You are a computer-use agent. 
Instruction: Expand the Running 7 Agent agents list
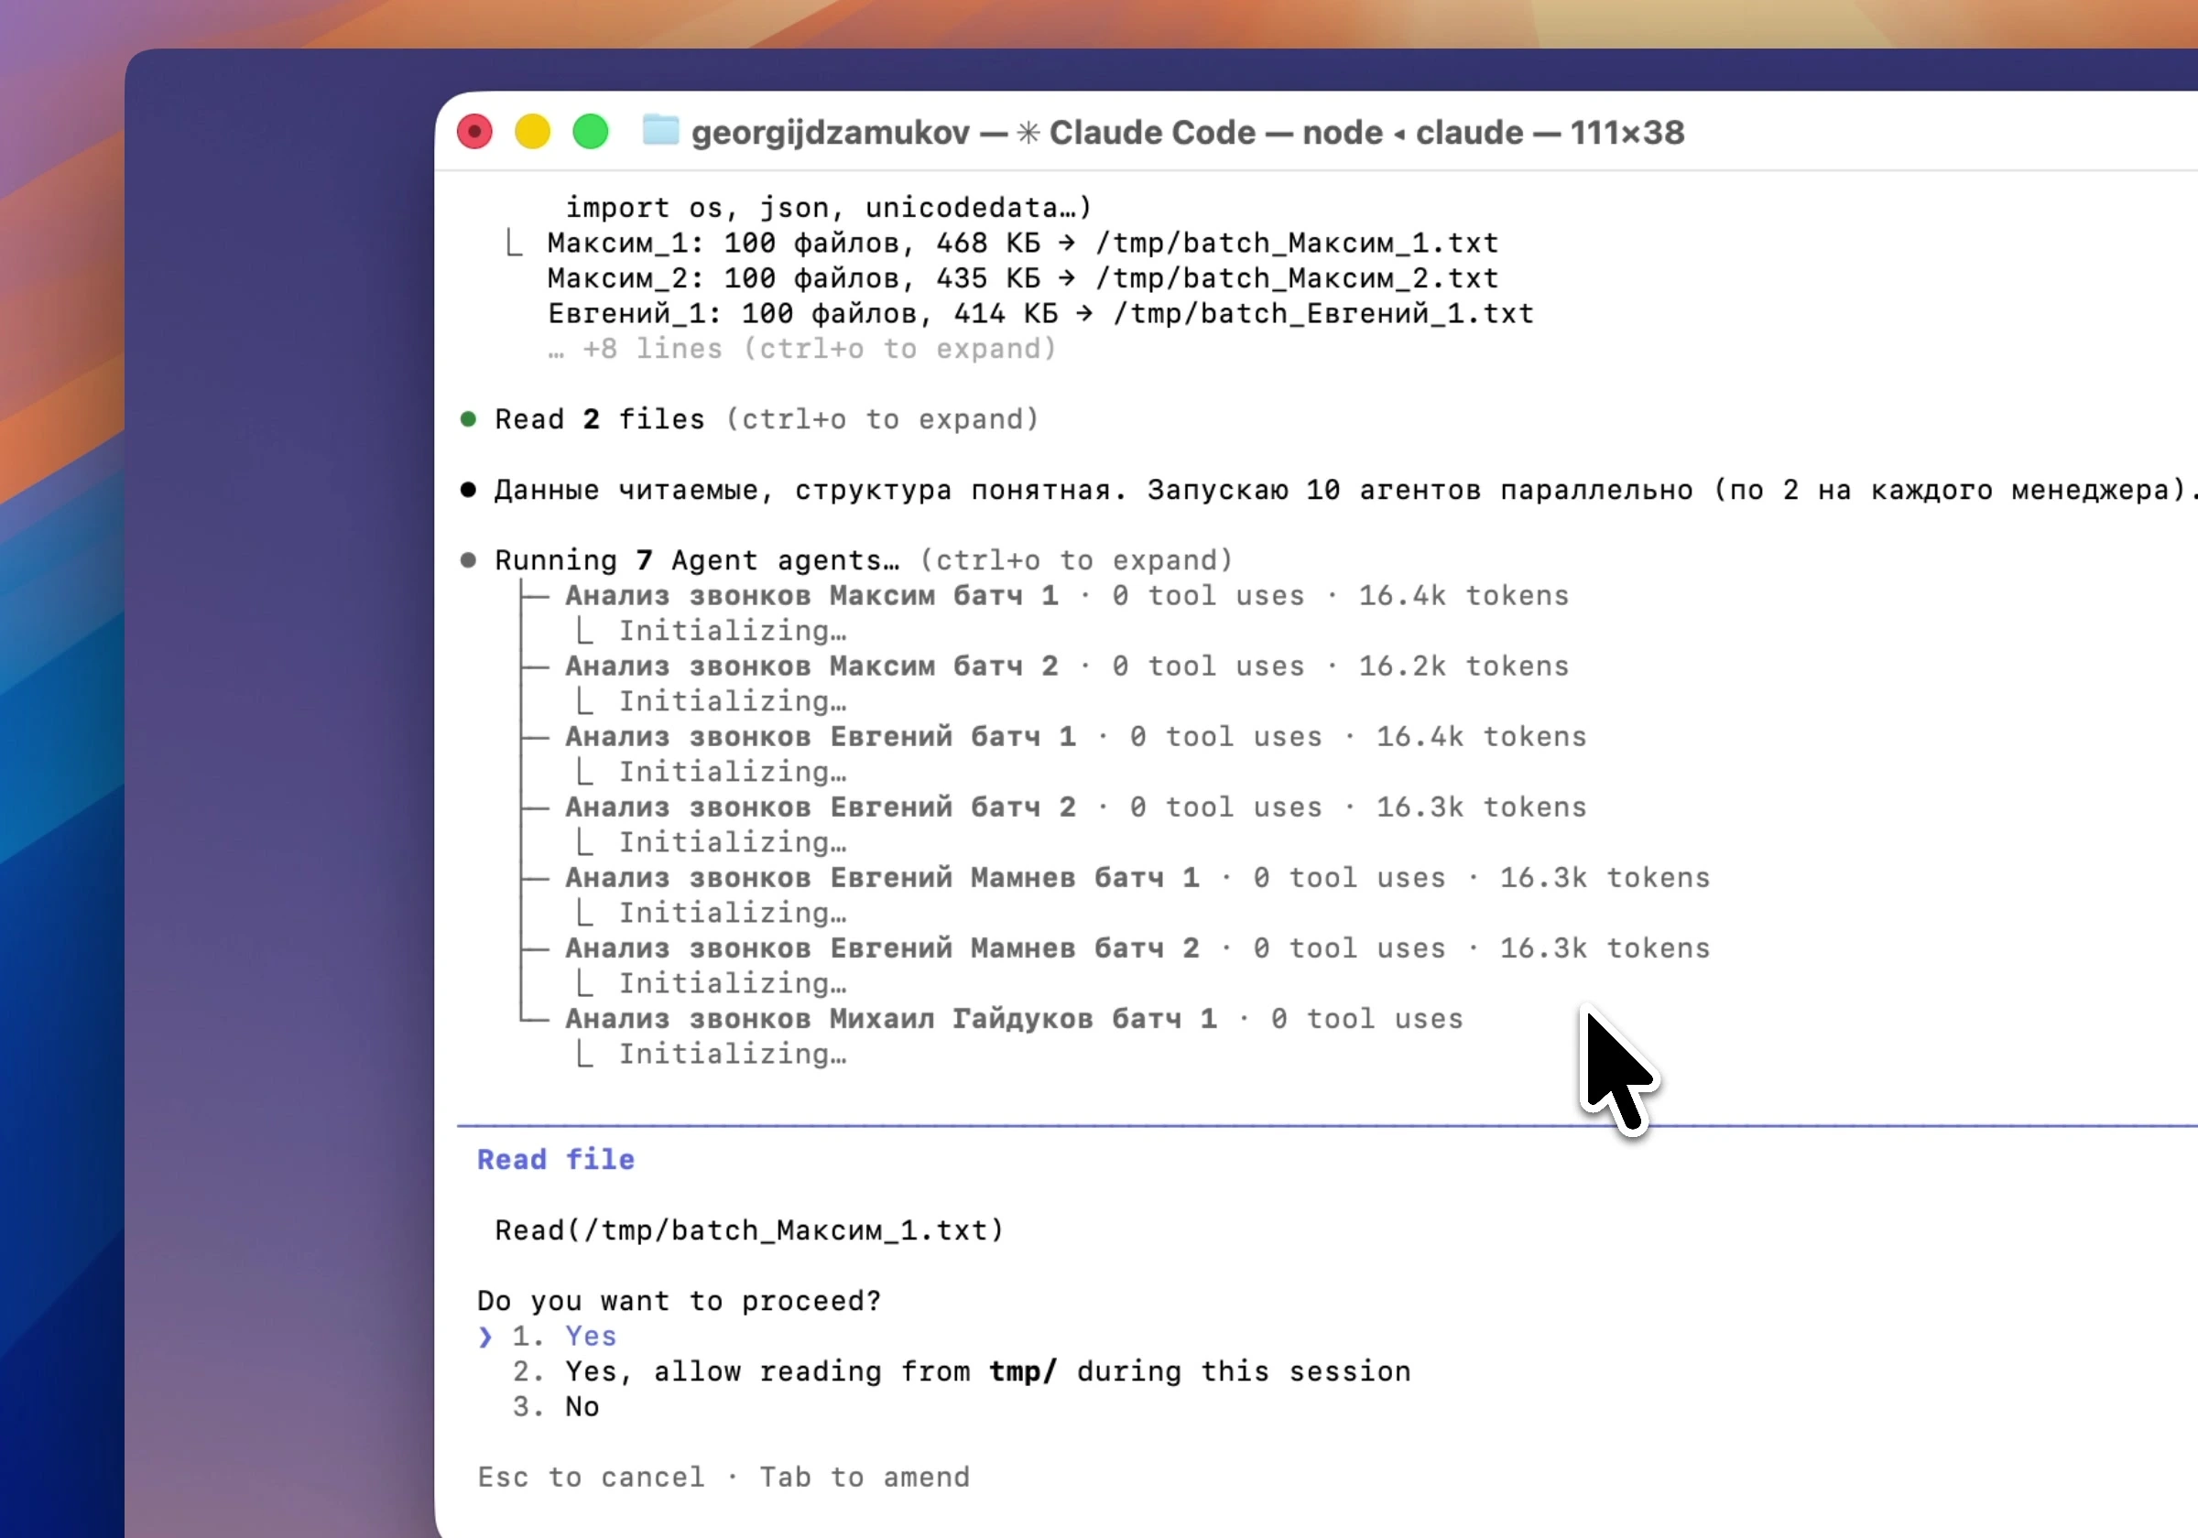[x=862, y=560]
